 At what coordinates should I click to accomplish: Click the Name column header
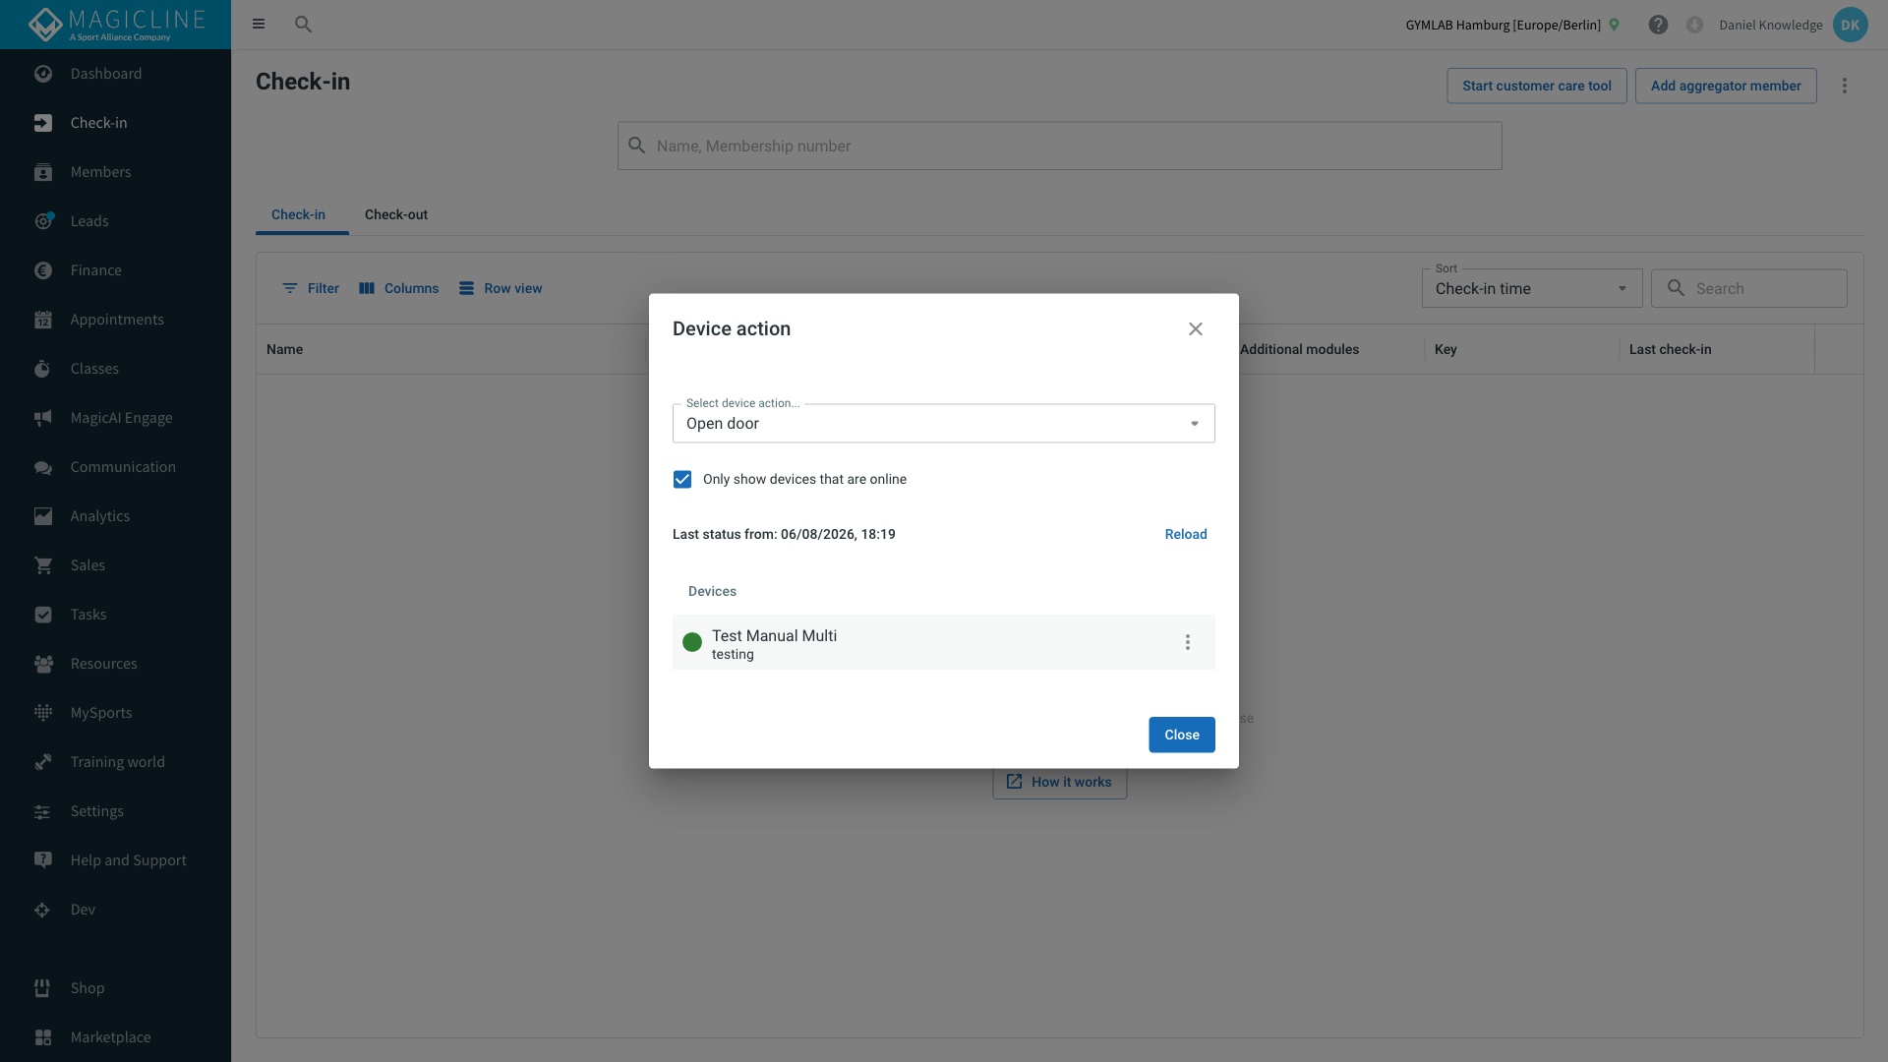coord(285,349)
